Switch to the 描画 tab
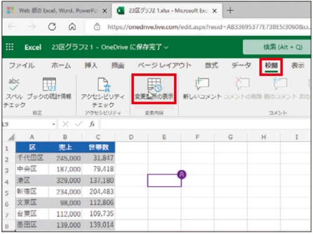This screenshot has height=234, width=313. (x=118, y=65)
